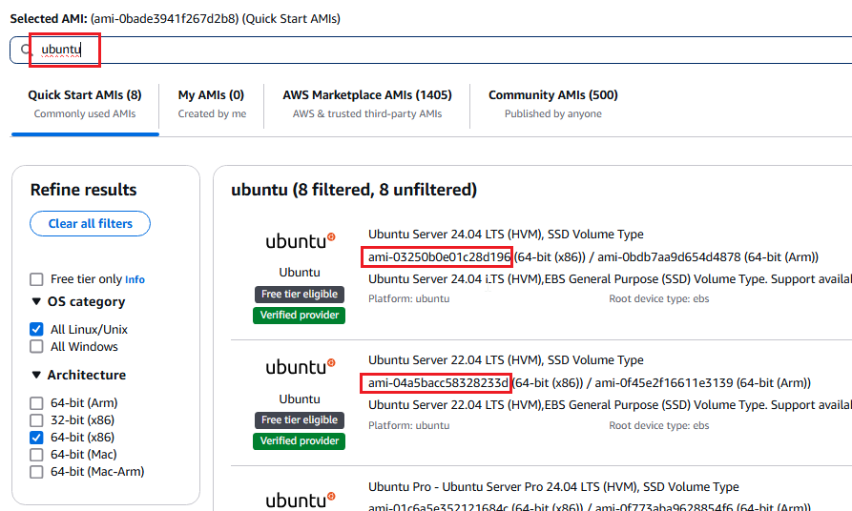Check 32-bit (x86) architecture
This screenshot has height=511, width=852.
[36, 420]
